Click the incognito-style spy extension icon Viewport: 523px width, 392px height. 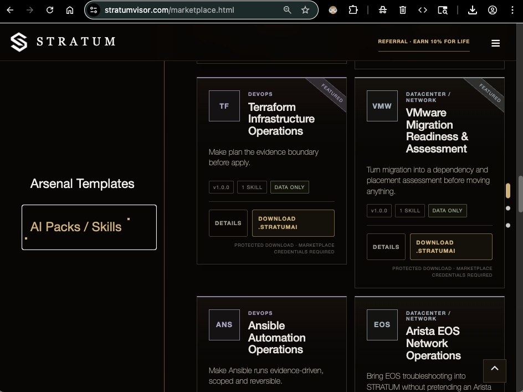click(x=383, y=10)
